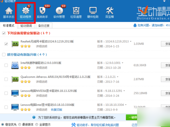The width and height of the screenshot is (170, 127).
Task: Open 详细说明 link for Intel快速存储 driver
Action: click(x=42, y=68)
